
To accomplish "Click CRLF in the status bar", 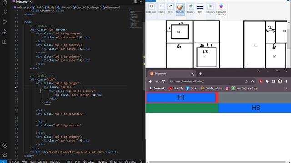I will 70,162.
